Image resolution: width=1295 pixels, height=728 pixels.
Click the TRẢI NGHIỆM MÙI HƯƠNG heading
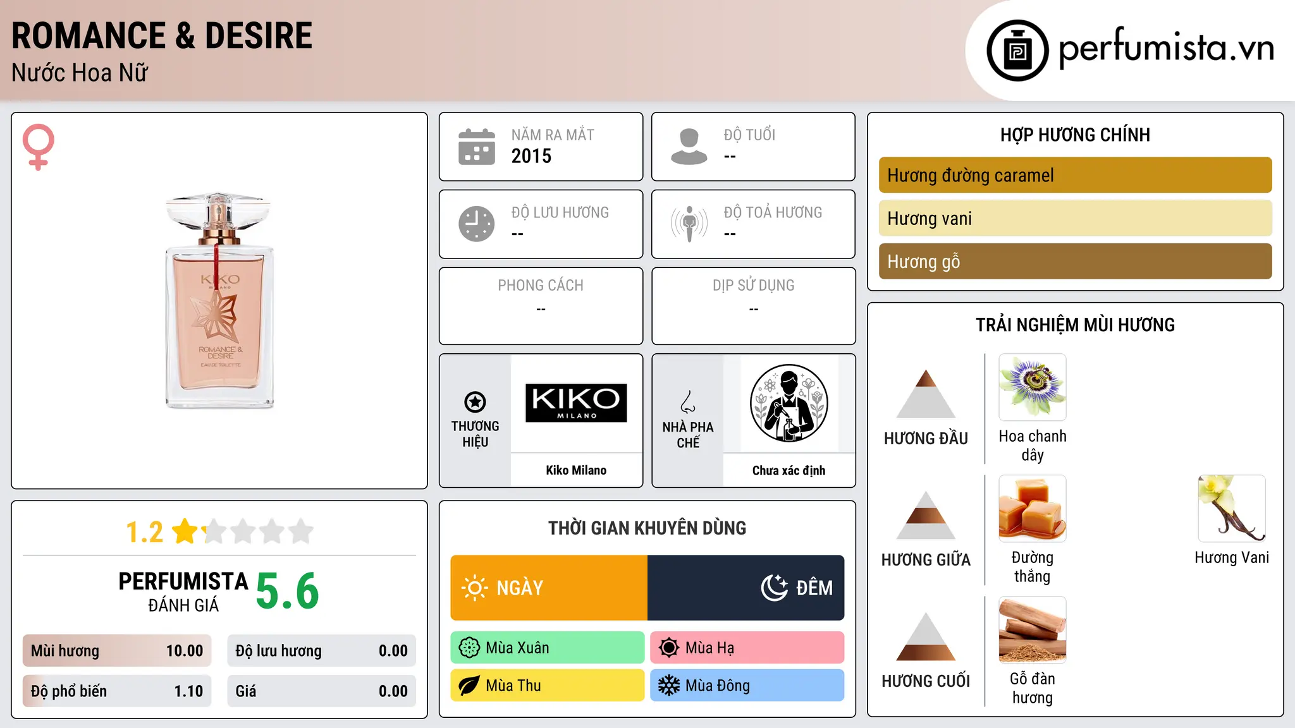(x=1075, y=325)
